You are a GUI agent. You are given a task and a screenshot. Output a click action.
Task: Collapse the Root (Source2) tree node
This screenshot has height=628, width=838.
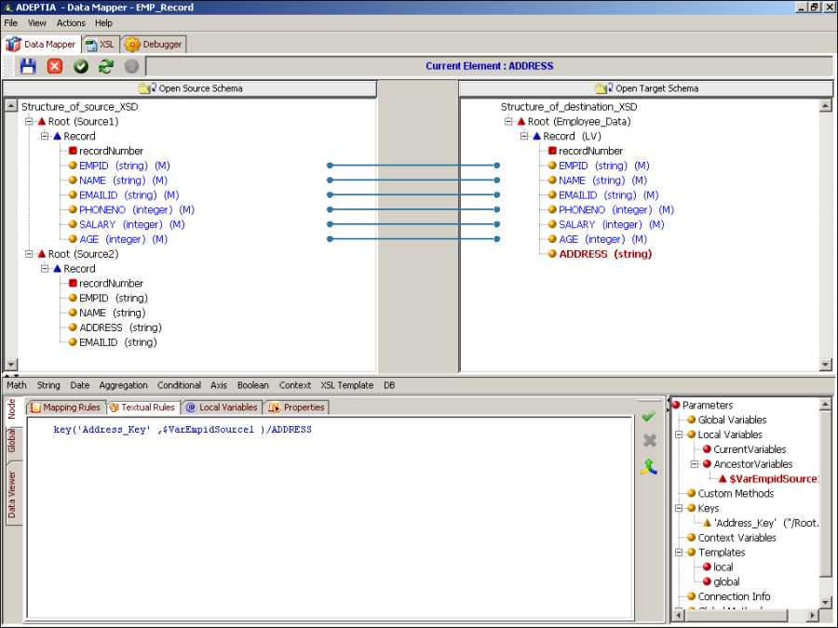(29, 254)
